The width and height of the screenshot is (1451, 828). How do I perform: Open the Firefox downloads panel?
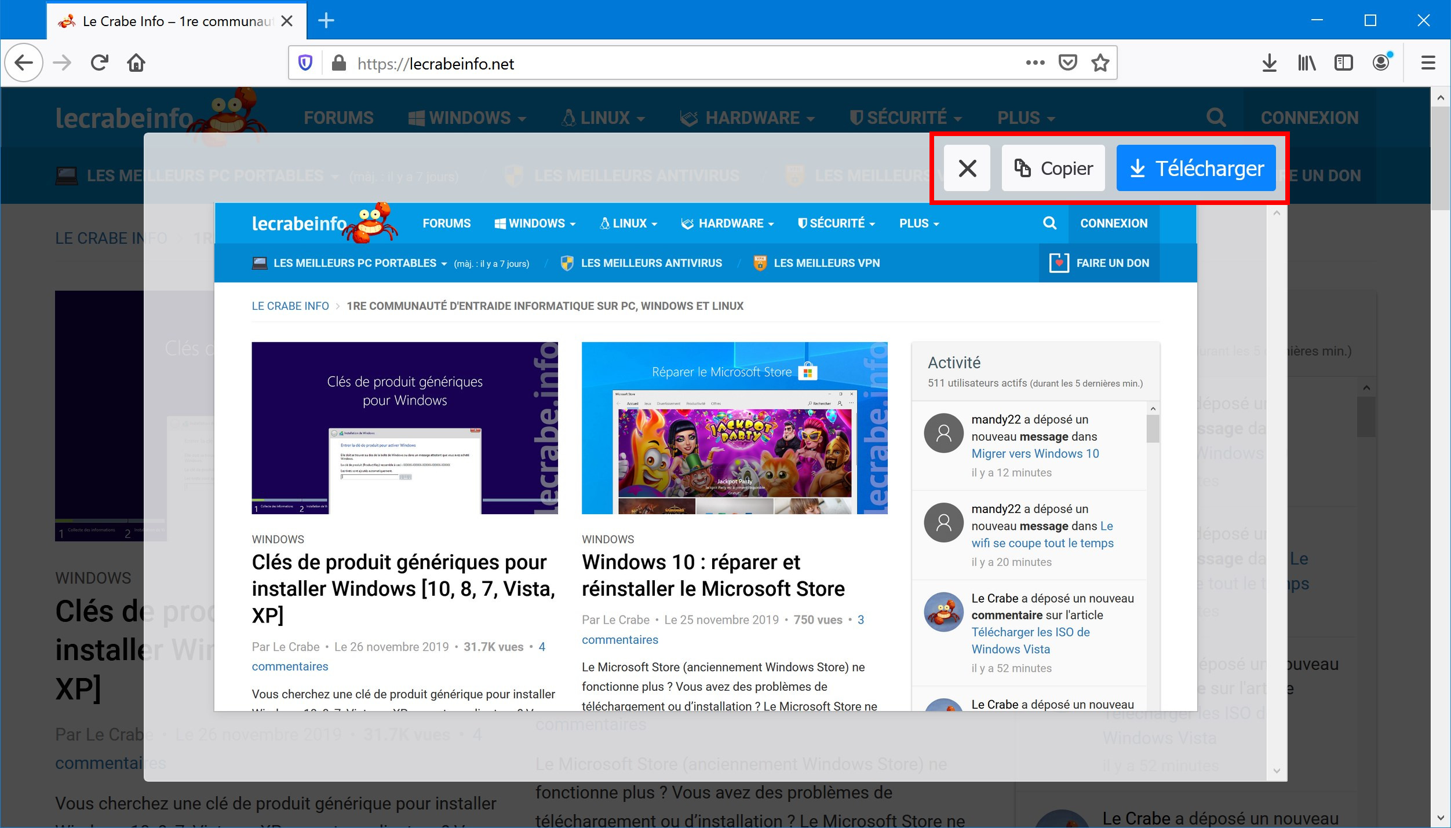[x=1269, y=63]
